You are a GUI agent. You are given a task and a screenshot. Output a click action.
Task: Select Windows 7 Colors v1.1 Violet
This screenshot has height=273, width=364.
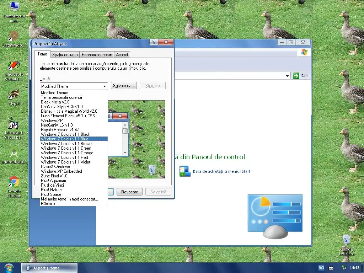(74, 162)
